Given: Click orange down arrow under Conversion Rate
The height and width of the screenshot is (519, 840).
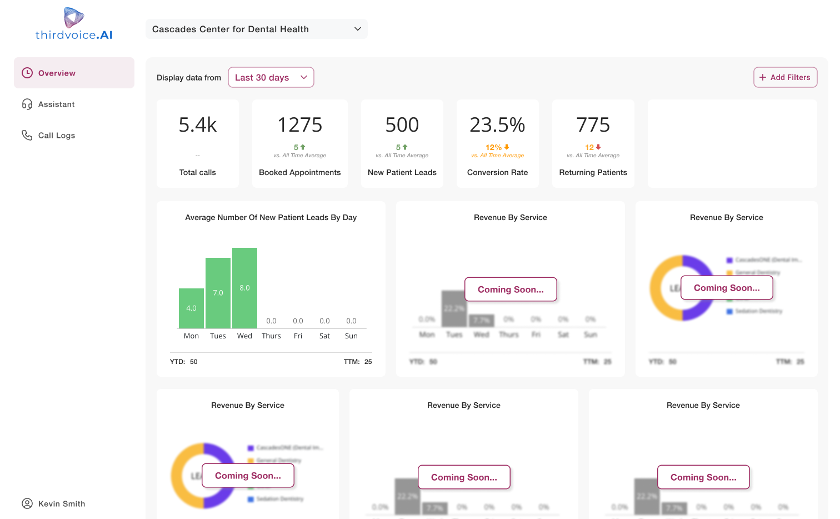Looking at the screenshot, I should (x=507, y=147).
